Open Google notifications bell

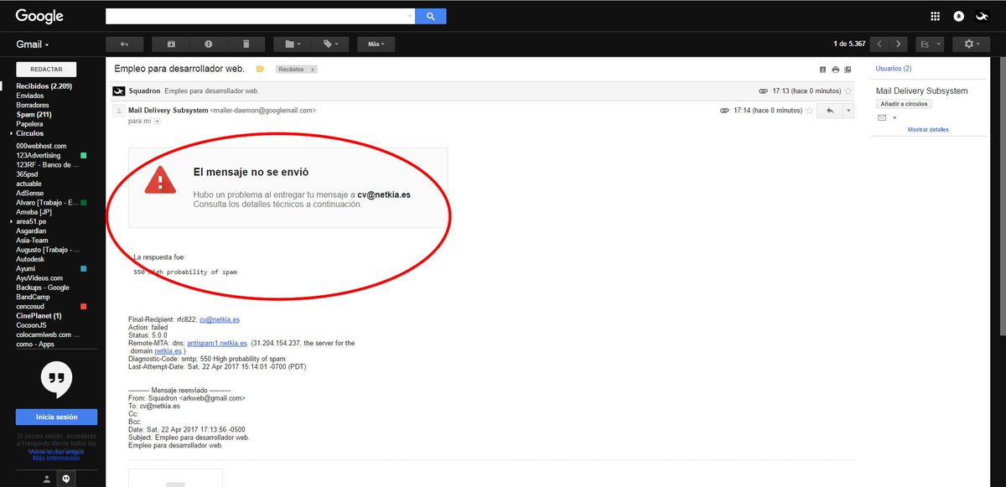(959, 17)
